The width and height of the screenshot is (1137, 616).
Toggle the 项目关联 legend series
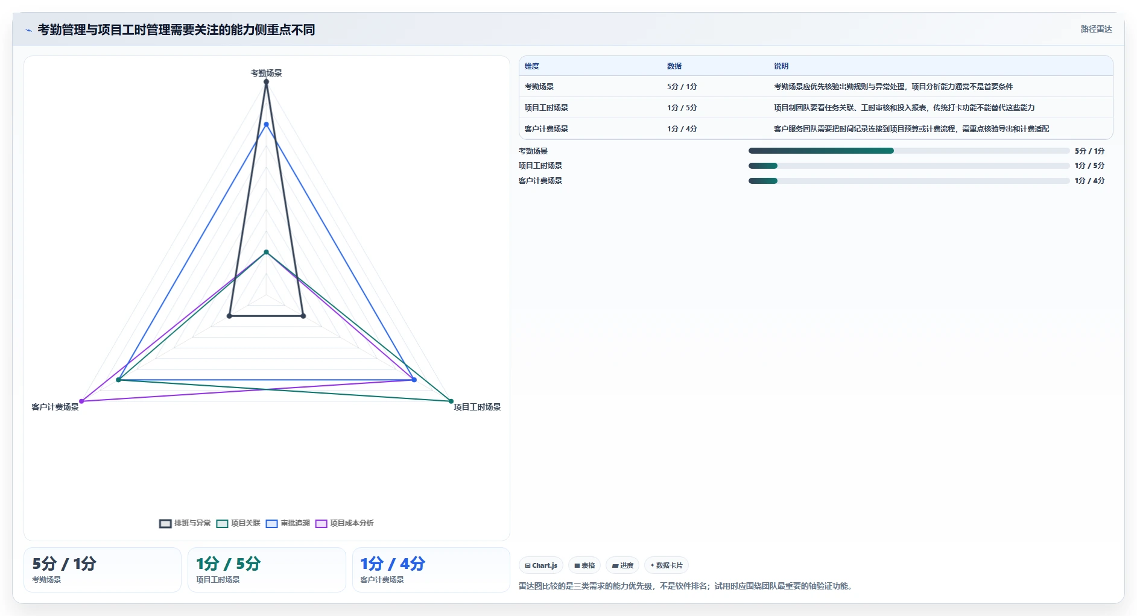pyautogui.click(x=238, y=523)
